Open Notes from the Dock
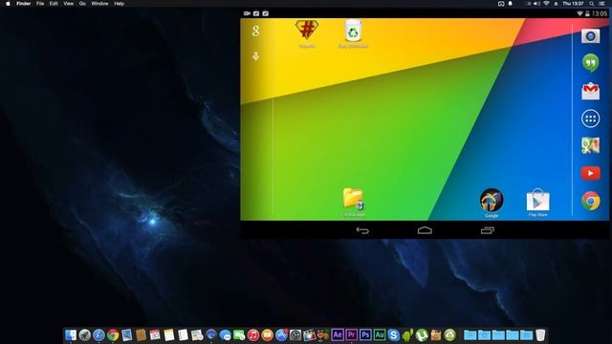This screenshot has height=344, width=612. (169, 334)
